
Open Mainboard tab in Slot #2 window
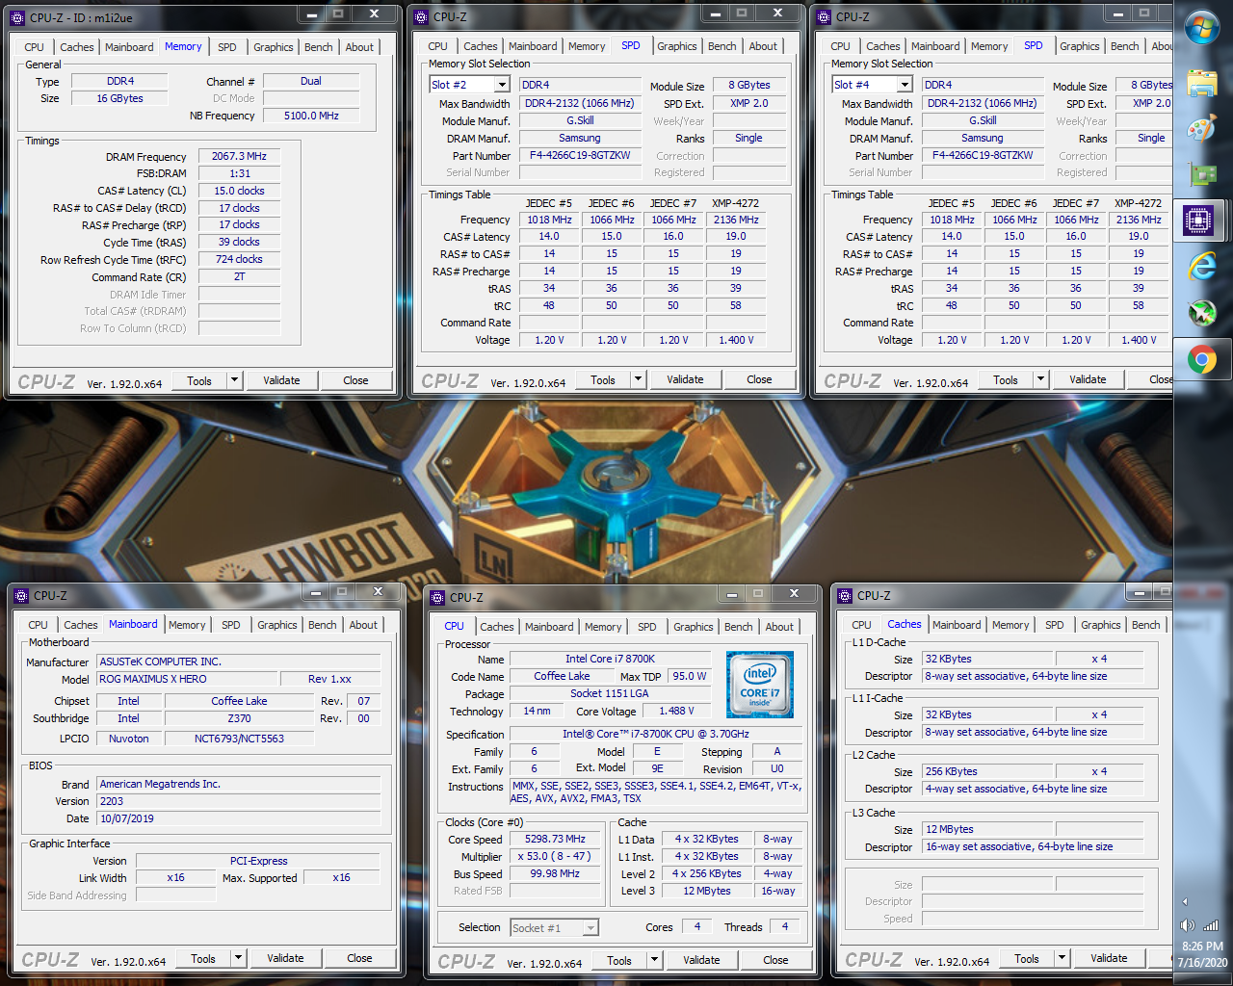tap(533, 46)
